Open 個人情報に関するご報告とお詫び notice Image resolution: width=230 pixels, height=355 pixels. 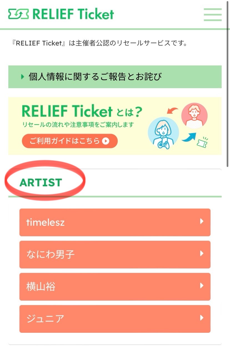pos(115,77)
